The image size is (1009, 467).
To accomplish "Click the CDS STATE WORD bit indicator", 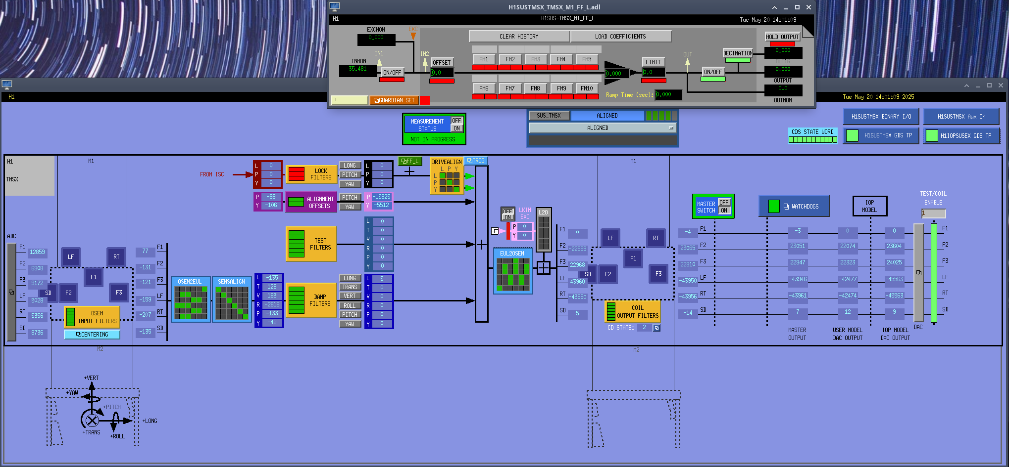I will click(812, 139).
